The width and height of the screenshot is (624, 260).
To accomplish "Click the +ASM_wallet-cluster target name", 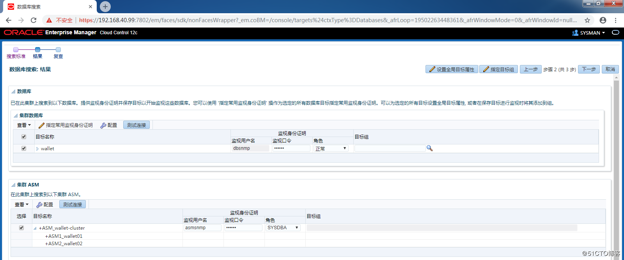I will (x=62, y=228).
